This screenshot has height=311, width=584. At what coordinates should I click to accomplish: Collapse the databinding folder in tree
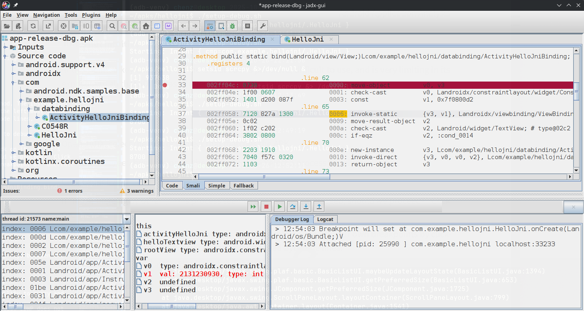pyautogui.click(x=29, y=109)
